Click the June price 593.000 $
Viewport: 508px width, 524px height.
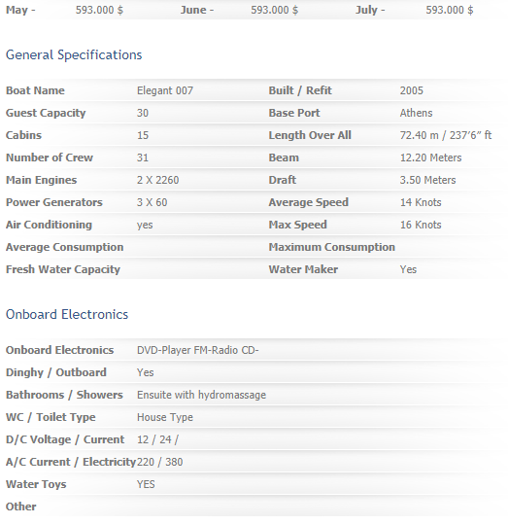pyautogui.click(x=275, y=10)
